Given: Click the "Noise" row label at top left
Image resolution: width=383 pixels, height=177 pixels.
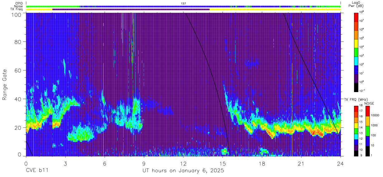Looking at the screenshot, I should [19, 6].
